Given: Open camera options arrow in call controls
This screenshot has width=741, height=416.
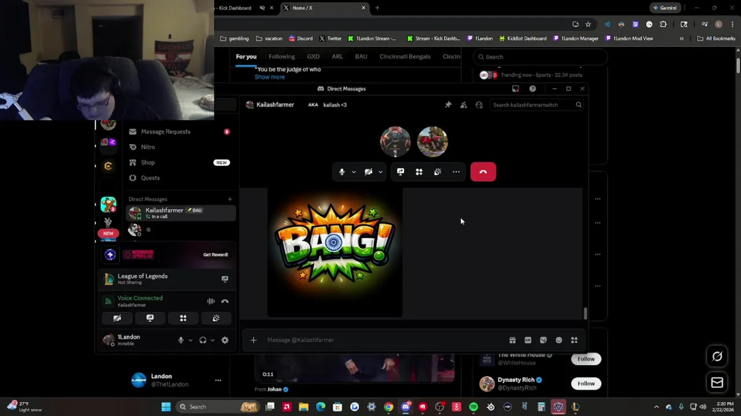Looking at the screenshot, I should click(380, 172).
